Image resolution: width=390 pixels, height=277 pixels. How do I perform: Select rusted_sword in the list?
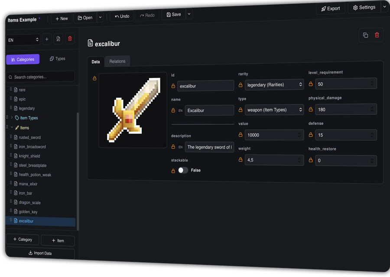29,137
